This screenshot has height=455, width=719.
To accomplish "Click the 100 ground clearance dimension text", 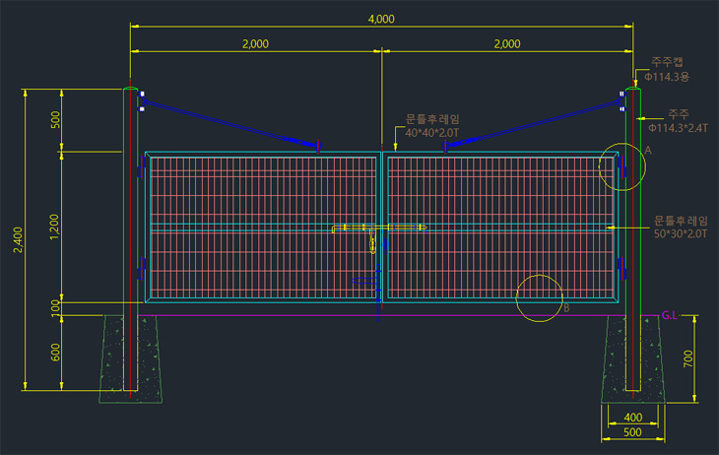I will pyautogui.click(x=54, y=308).
